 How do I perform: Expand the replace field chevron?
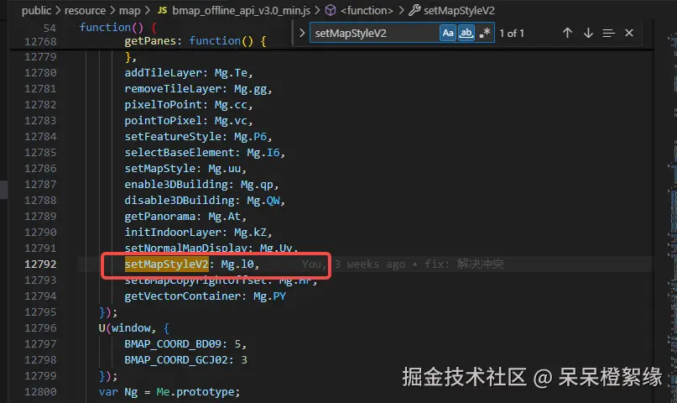[x=302, y=33]
